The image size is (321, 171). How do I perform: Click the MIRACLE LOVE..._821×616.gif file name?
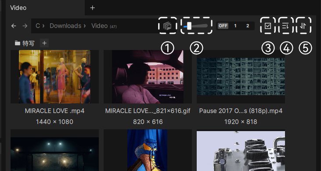pyautogui.click(x=148, y=111)
